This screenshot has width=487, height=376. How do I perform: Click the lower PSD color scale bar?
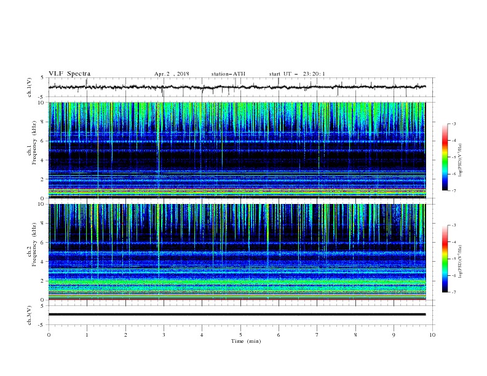[445, 259]
